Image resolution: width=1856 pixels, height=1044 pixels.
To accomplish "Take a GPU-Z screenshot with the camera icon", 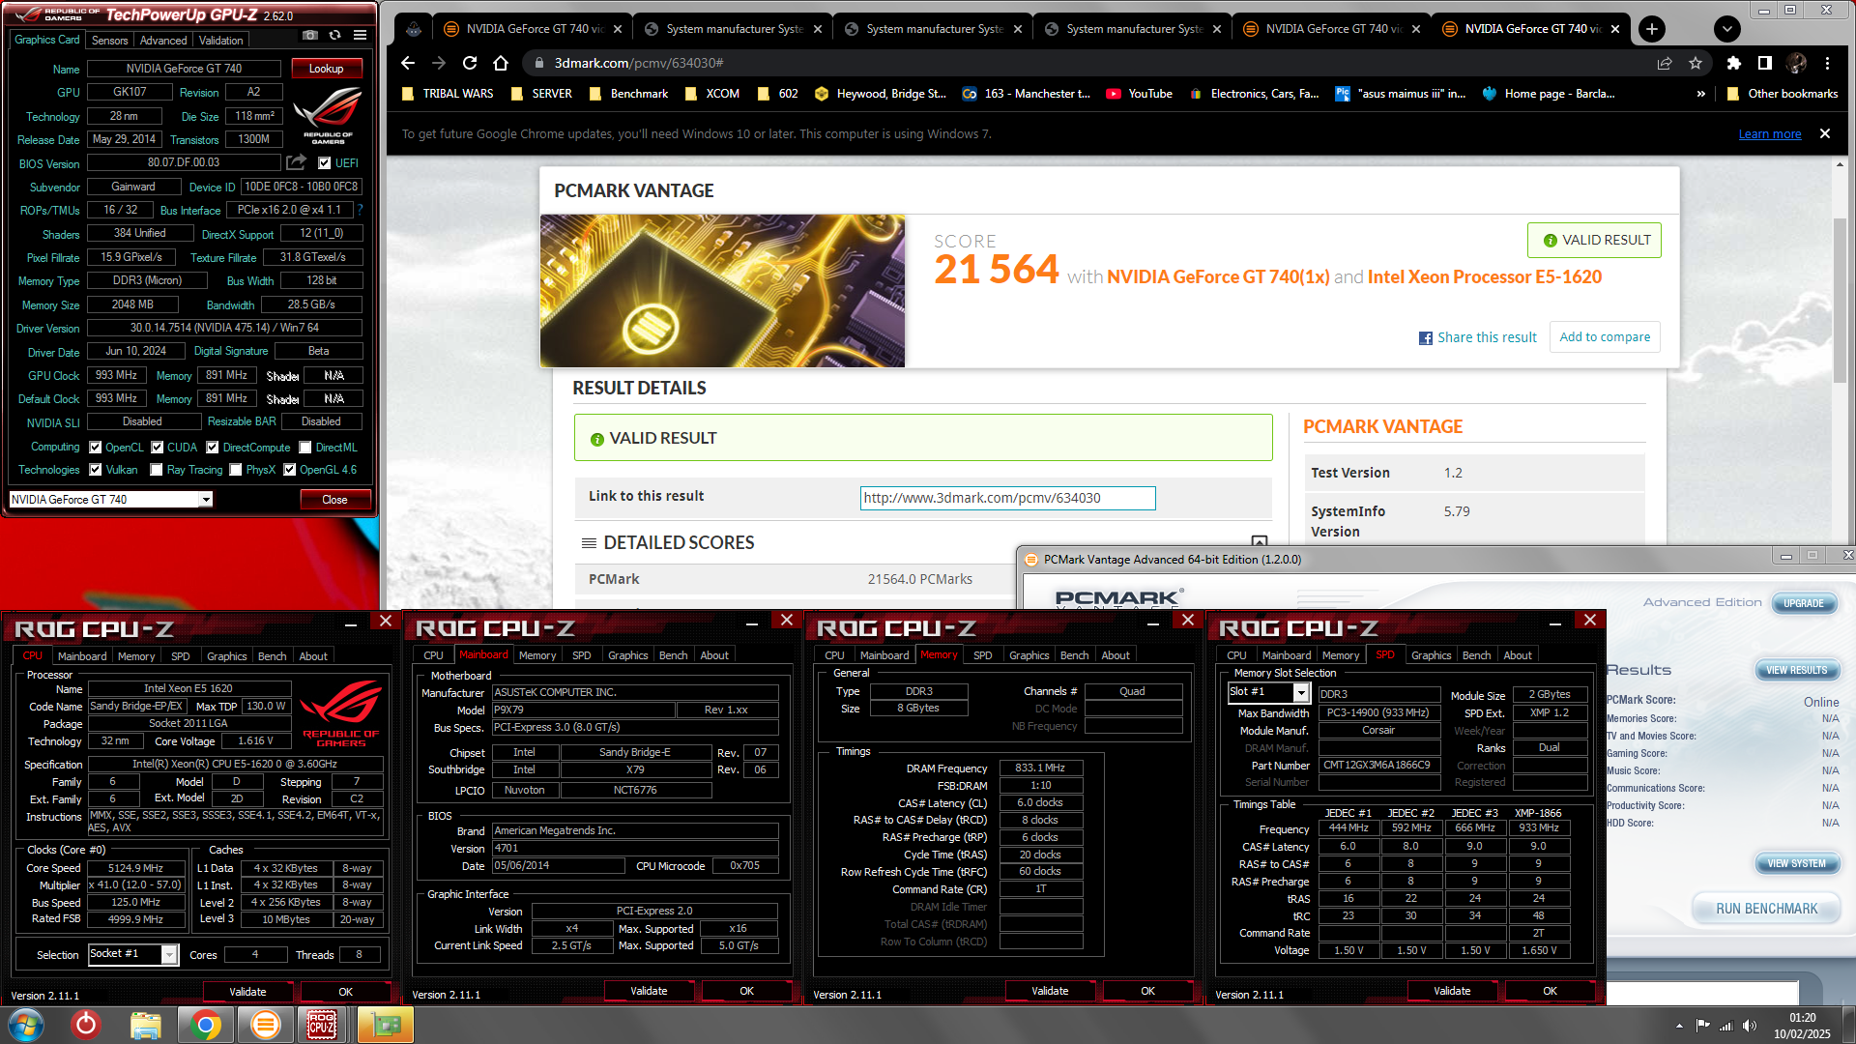I will pyautogui.click(x=309, y=36).
